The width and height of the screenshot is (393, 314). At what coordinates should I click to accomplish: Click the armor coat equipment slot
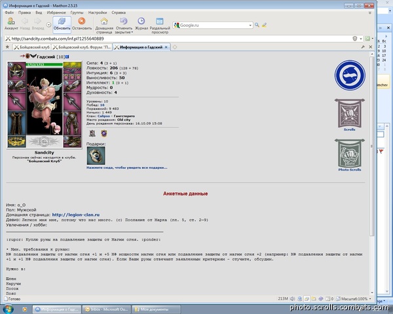pyautogui.click(x=16, y=123)
